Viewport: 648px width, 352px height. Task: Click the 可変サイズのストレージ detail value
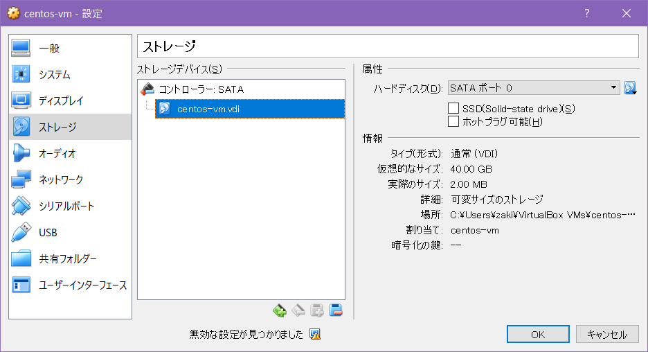tap(497, 200)
